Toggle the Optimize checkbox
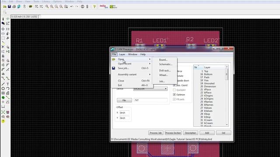This screenshot has height=157, width=280. click(x=174, y=95)
